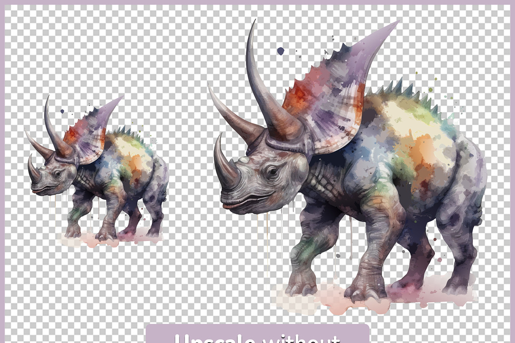The height and width of the screenshot is (343, 515).
Task: Select the small triceratops illustration
Action: pos(97,171)
